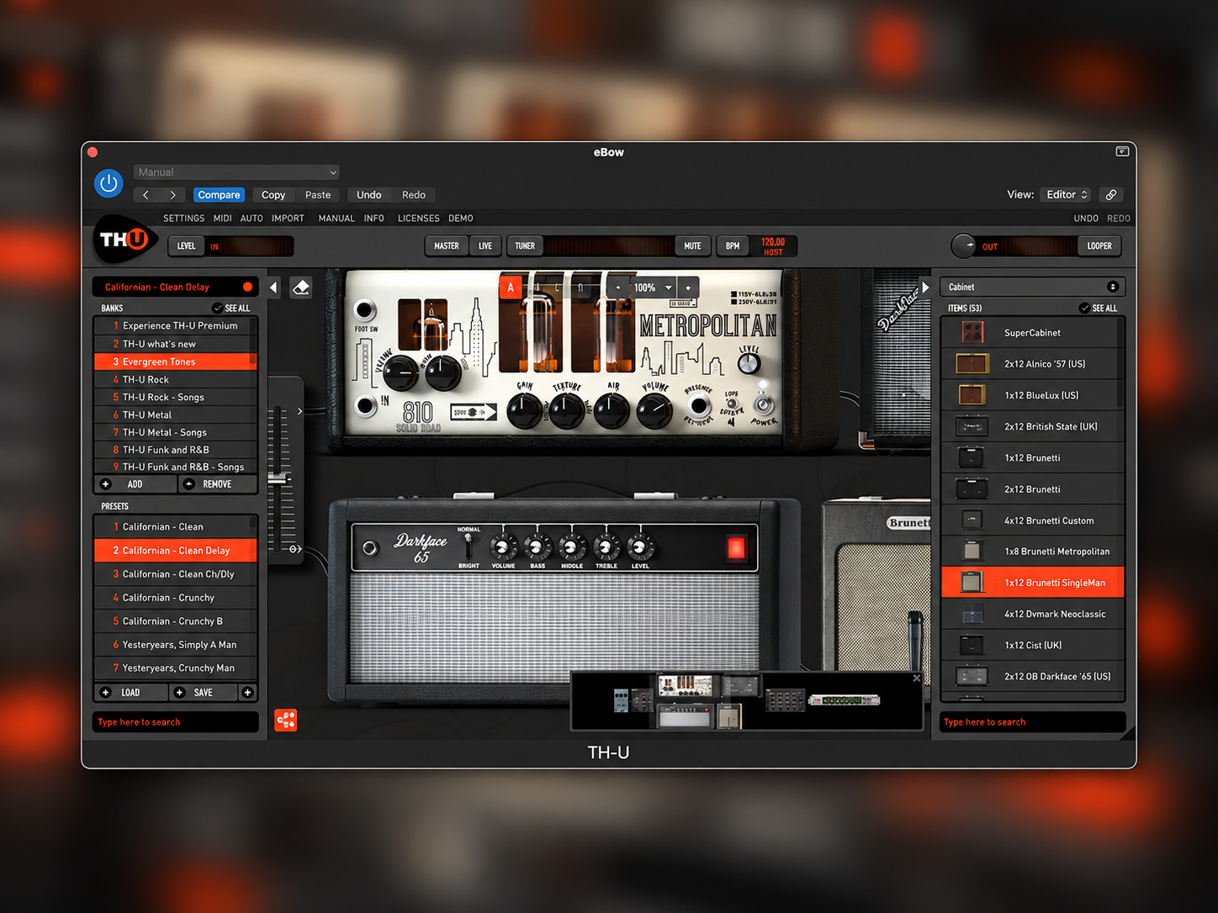Collapse the right components panel arrow

click(x=925, y=288)
